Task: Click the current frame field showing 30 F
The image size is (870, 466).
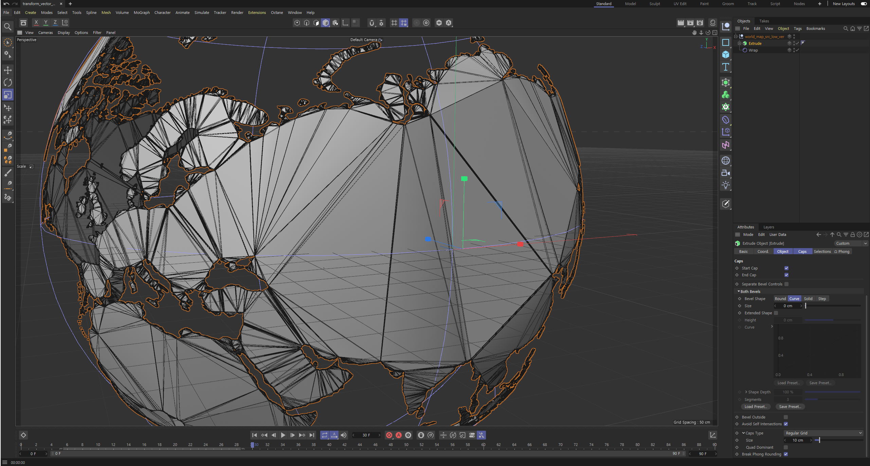Action: click(x=366, y=435)
